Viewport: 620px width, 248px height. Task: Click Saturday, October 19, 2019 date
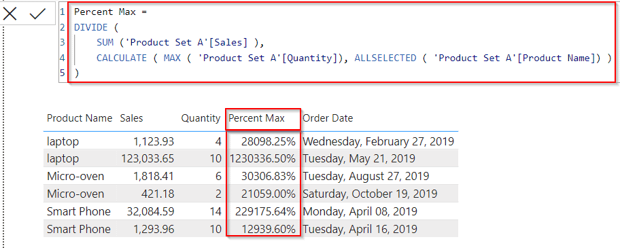click(x=370, y=194)
